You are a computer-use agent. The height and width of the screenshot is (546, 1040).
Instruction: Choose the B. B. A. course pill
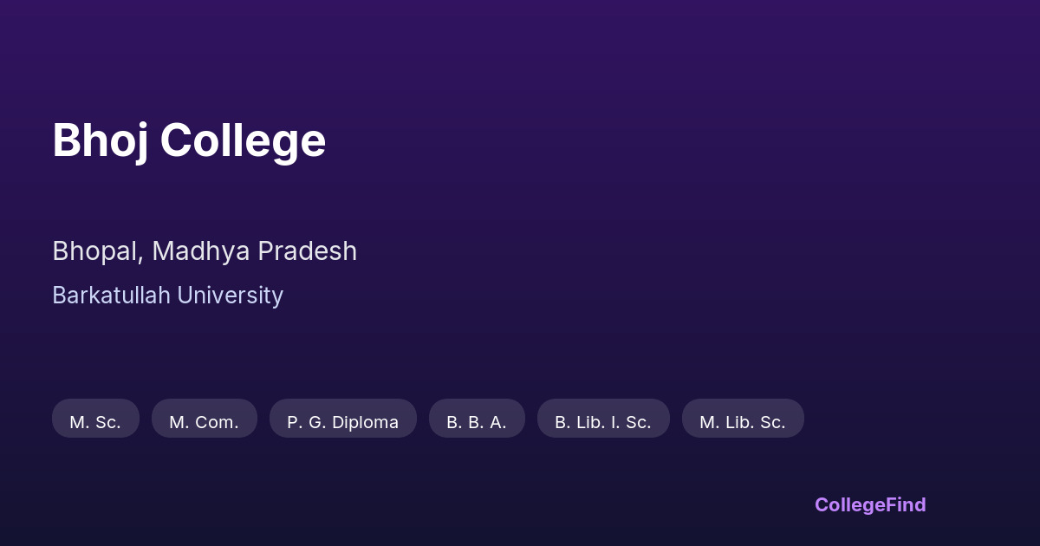coord(477,419)
